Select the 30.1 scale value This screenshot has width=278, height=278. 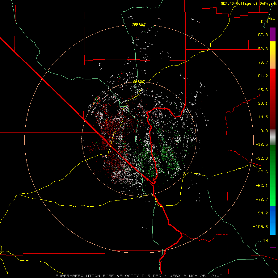(x=263, y=103)
